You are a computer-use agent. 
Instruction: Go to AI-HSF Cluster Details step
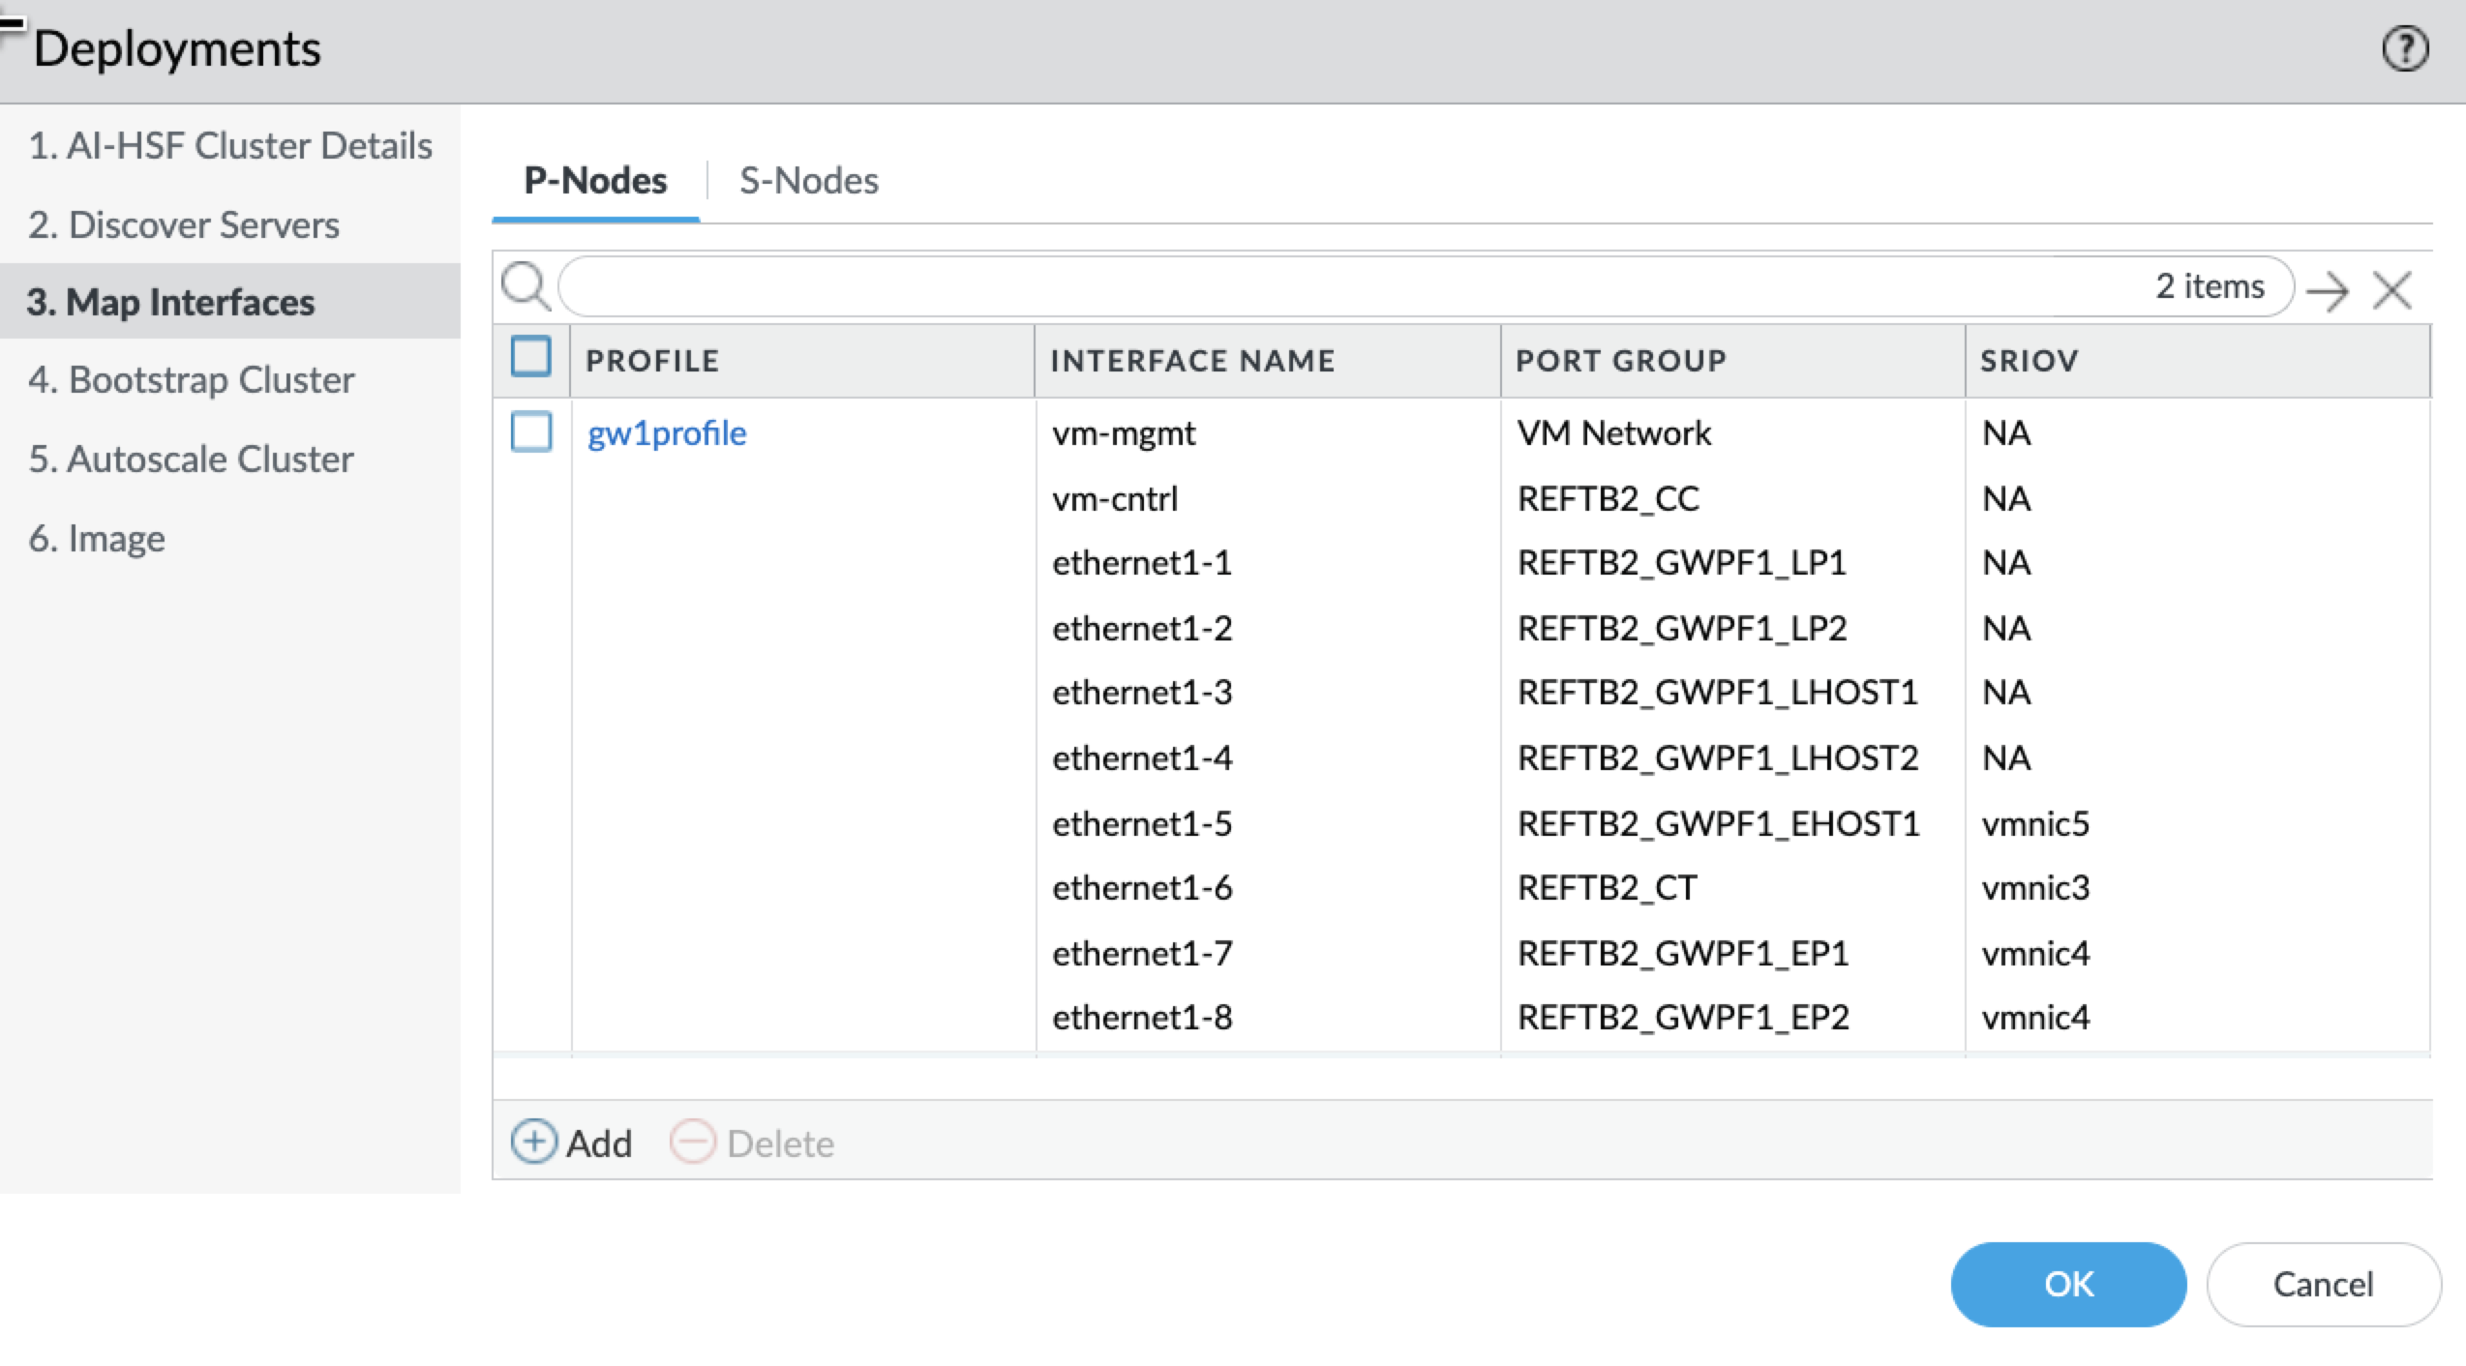point(230,146)
